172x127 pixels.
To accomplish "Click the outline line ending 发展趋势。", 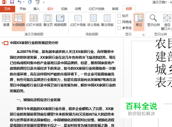I will point(17,91).
